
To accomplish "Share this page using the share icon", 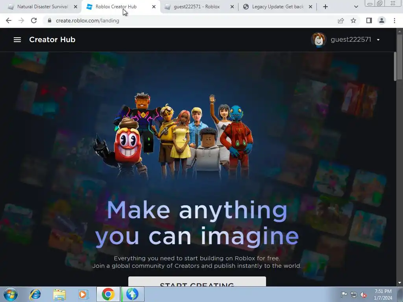I will pyautogui.click(x=341, y=20).
